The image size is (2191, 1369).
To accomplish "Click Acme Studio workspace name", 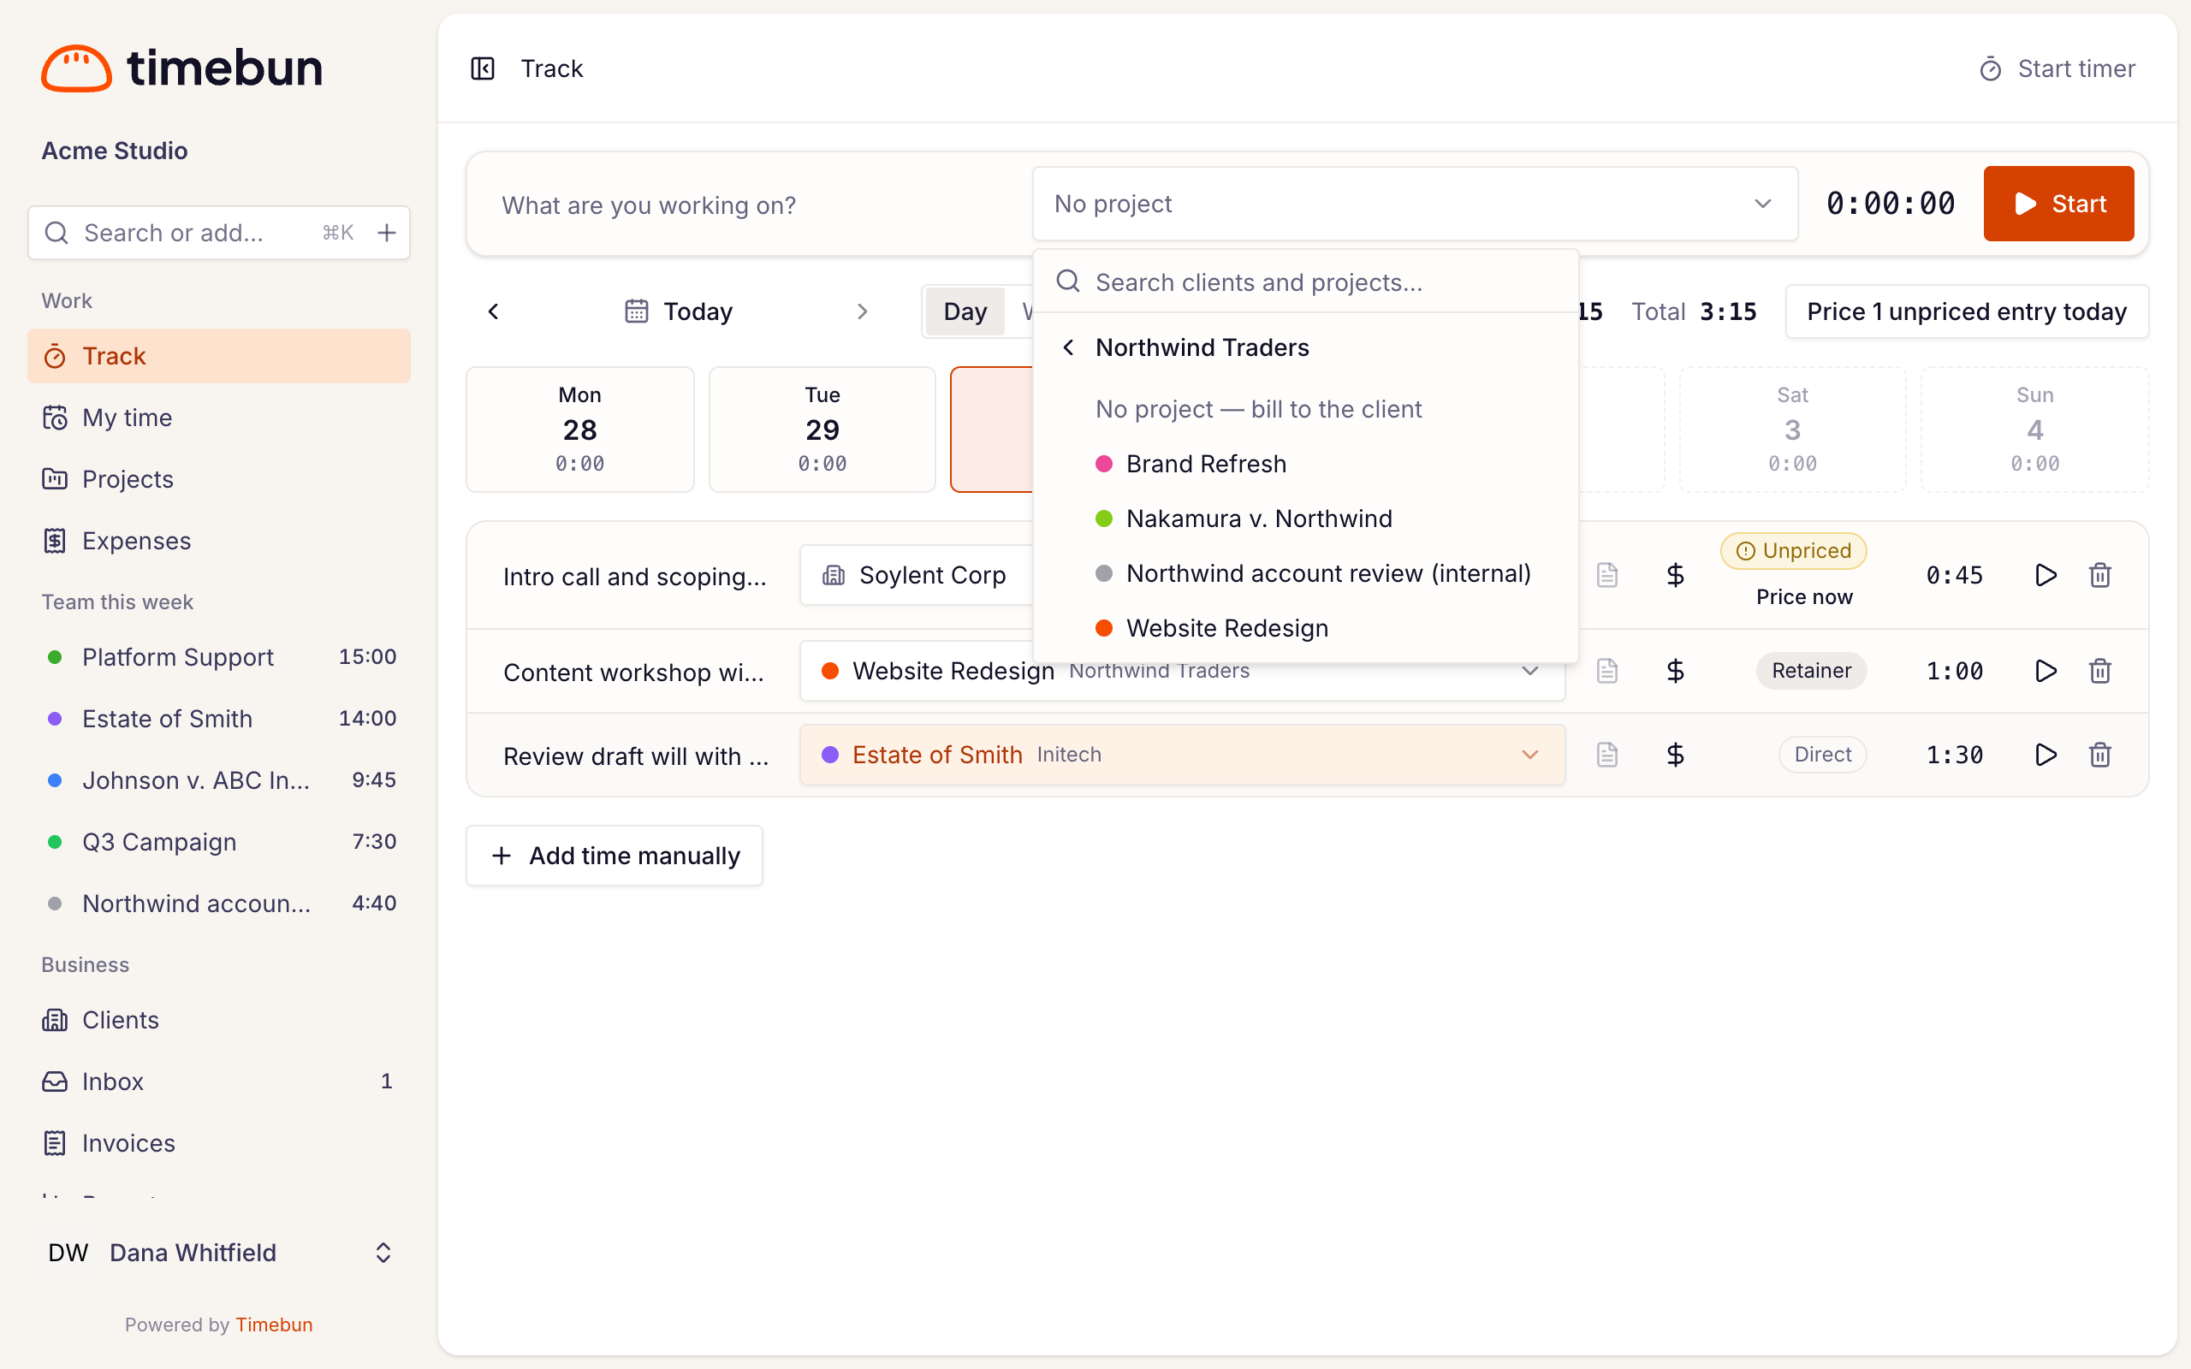I will tap(115, 151).
